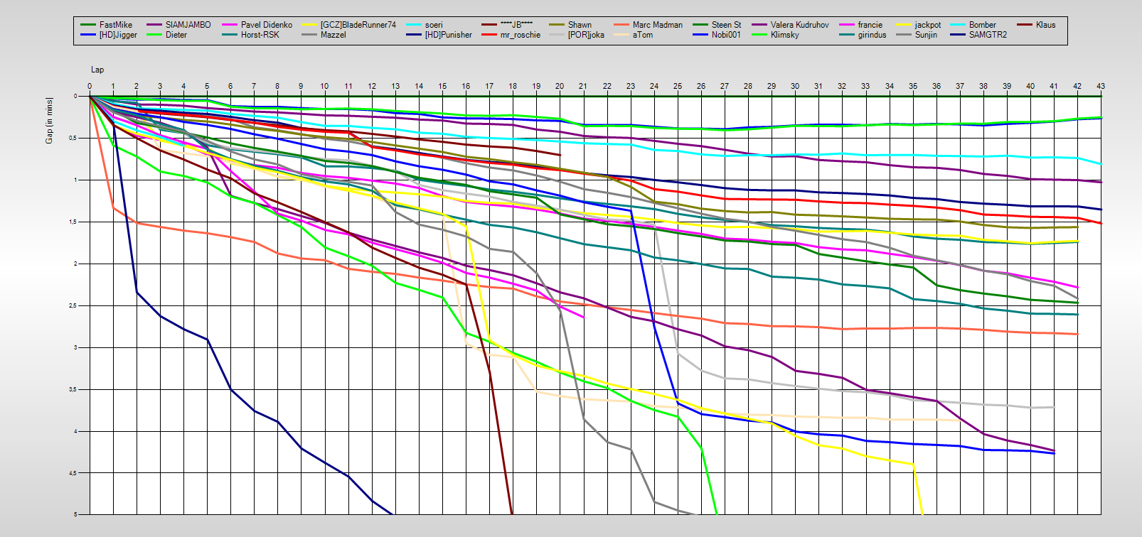Select the SAMGTR2 legend entry
Screen dimensions: 1142x537
tap(988, 35)
